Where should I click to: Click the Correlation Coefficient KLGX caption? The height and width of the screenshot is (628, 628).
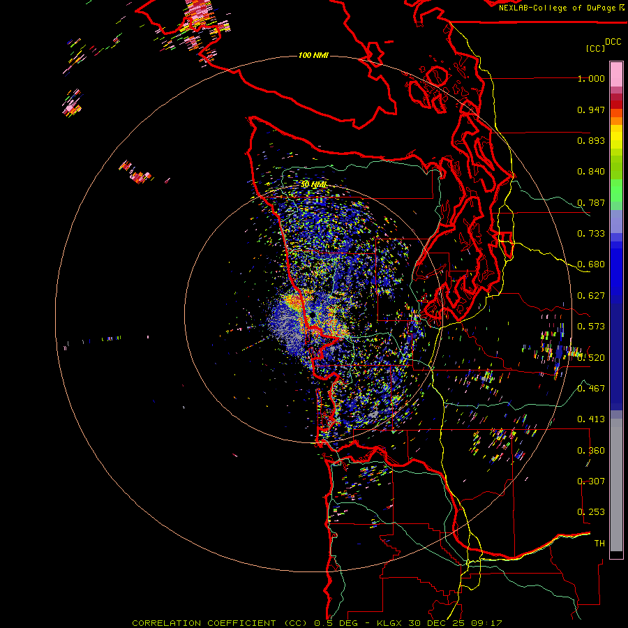317,623
